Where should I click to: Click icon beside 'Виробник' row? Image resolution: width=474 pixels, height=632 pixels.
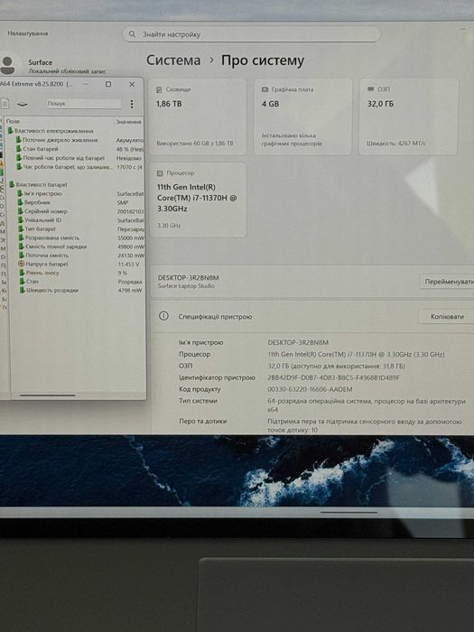[20, 202]
